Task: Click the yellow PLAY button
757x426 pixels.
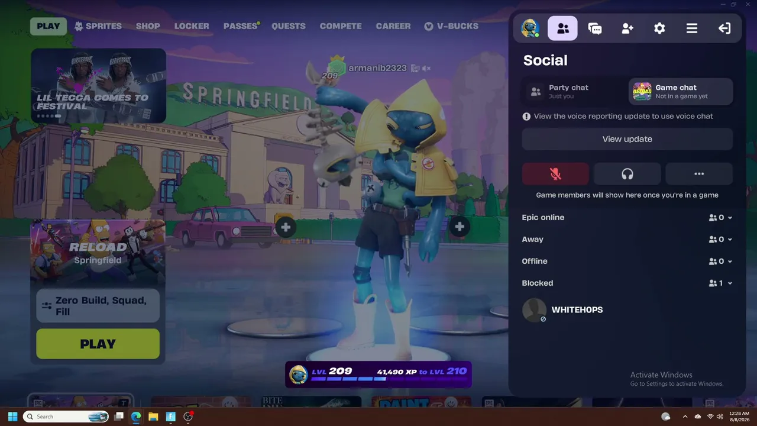Action: [x=98, y=344]
